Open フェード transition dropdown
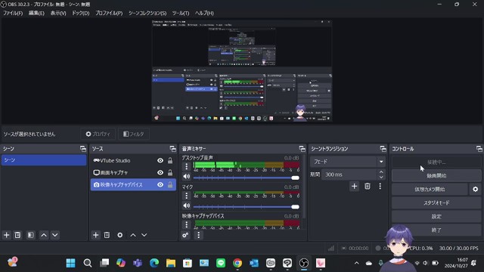The image size is (484, 272). (x=348, y=161)
